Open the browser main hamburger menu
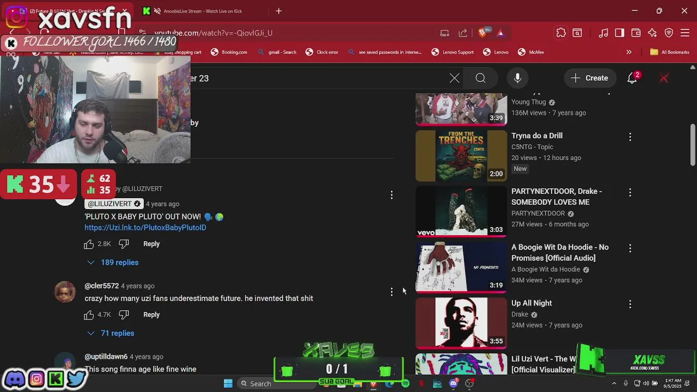This screenshot has height=392, width=697. [x=686, y=33]
